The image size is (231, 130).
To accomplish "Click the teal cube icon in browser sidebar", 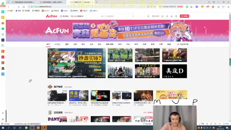I will [x=3, y=12].
